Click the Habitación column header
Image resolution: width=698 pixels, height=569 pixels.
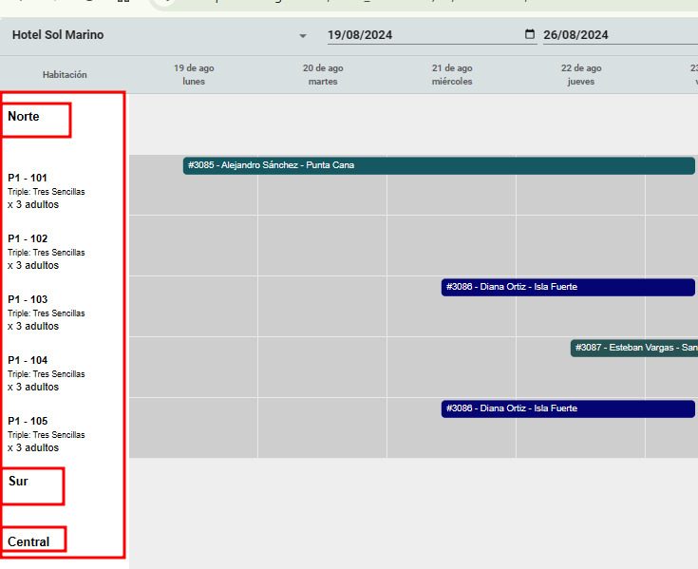coord(65,74)
